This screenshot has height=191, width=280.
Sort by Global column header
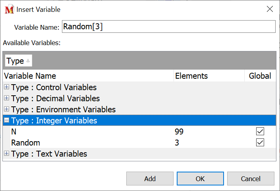click(x=260, y=76)
